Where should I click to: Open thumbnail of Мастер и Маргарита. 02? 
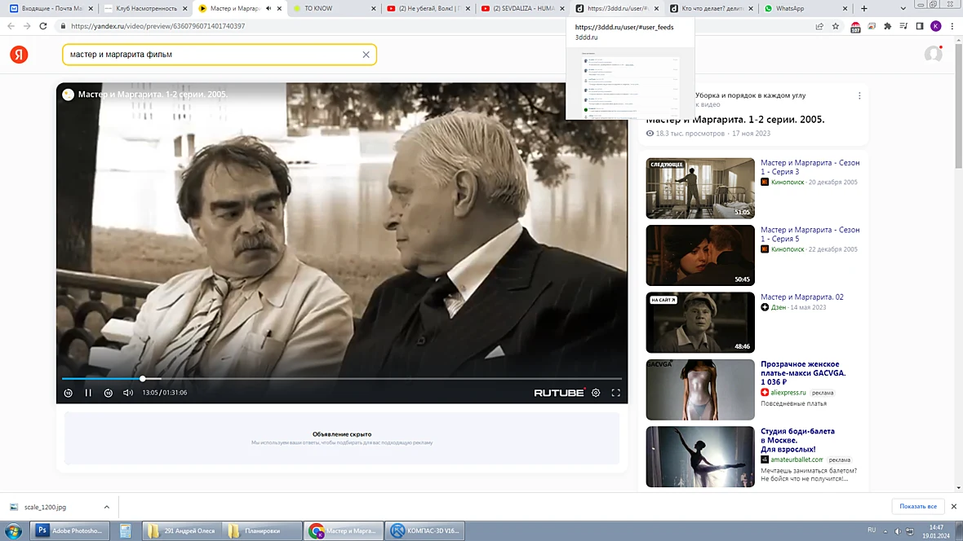click(x=700, y=322)
